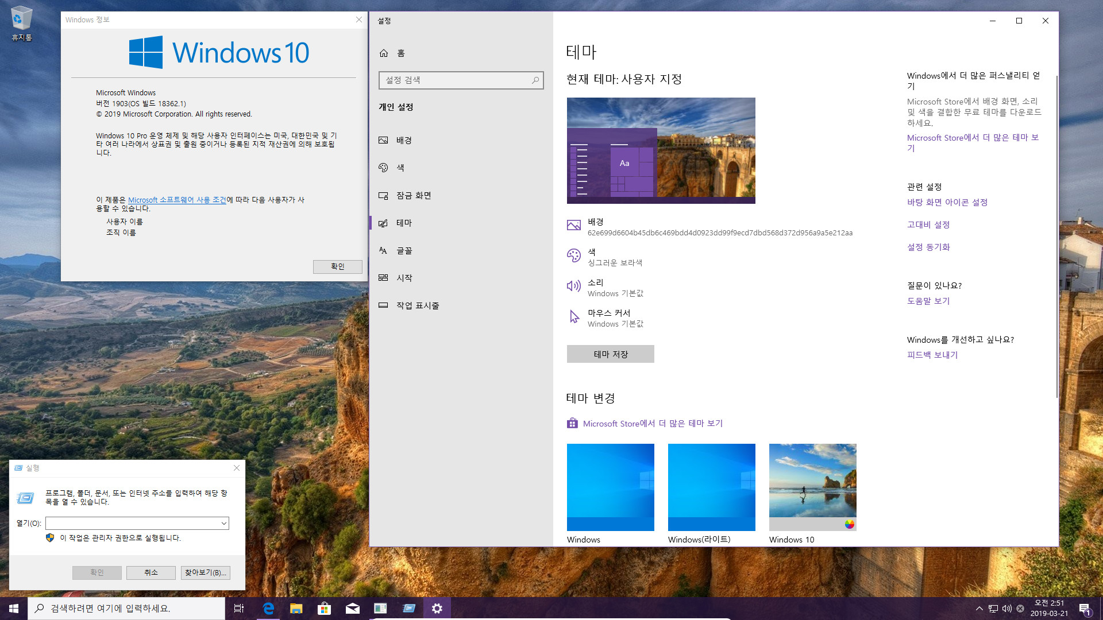
Task: Click the magnifier icon in settings search
Action: (535, 80)
